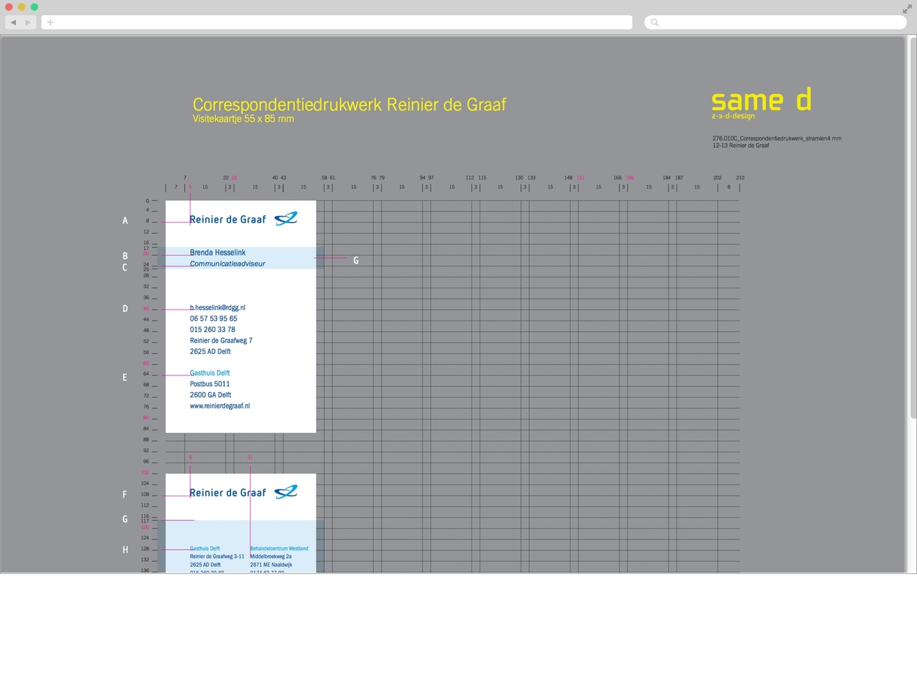Screen dimensions: 917x700
Task: Close the window with the red button
Action: (x=9, y=7)
